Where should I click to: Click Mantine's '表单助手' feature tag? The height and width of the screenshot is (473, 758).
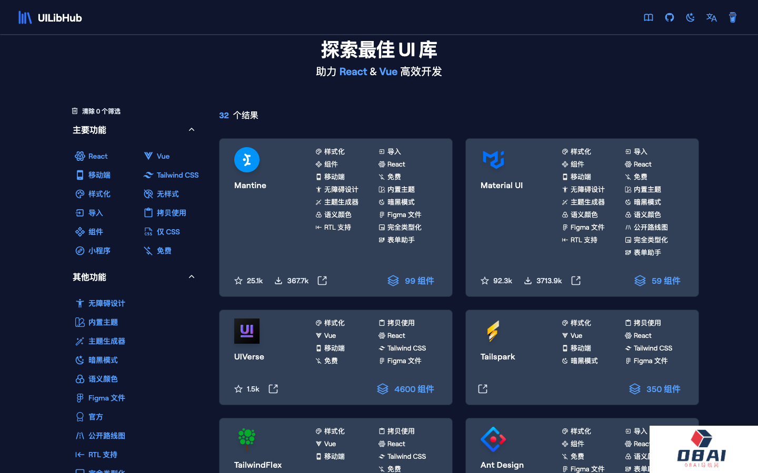pyautogui.click(x=397, y=240)
